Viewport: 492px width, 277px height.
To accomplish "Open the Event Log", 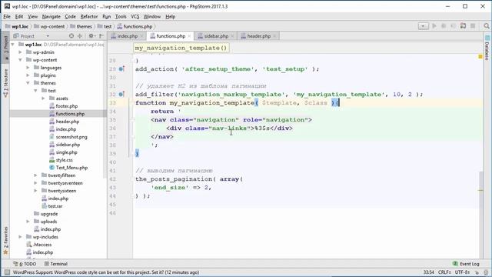I will tap(466, 264).
